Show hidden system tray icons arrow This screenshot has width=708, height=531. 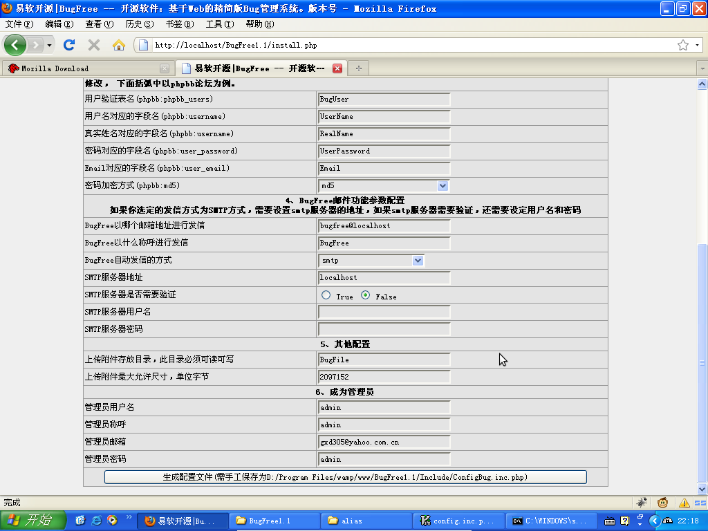(x=654, y=521)
